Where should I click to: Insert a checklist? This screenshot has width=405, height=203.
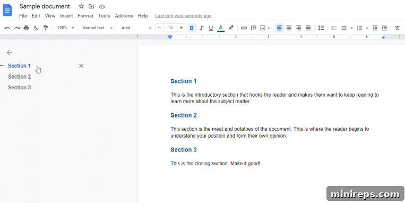[334, 28]
